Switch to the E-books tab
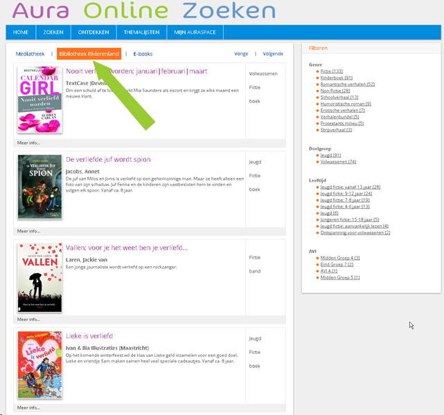This screenshot has width=444, height=415. (143, 53)
